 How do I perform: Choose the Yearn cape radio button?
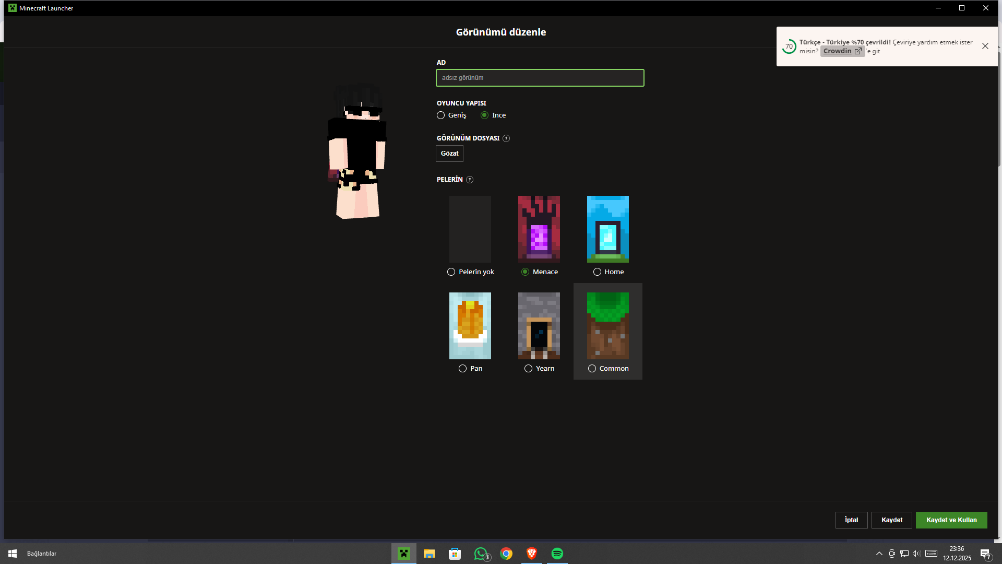(529, 369)
